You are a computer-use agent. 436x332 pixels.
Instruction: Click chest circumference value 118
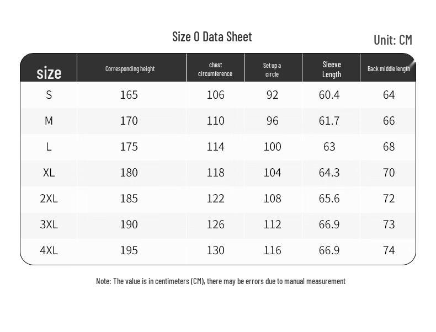point(215,173)
